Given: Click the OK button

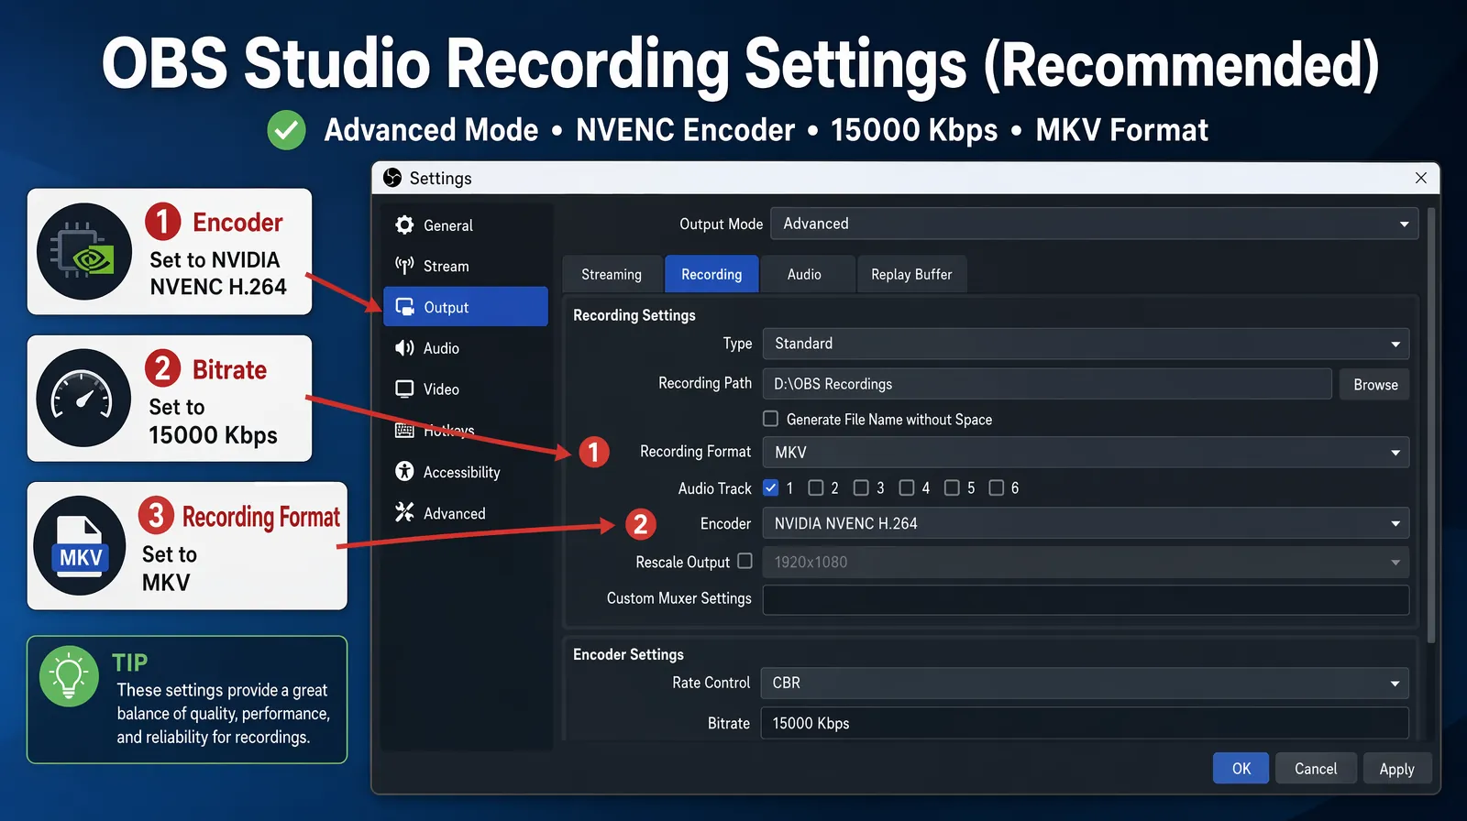Looking at the screenshot, I should 1241,768.
